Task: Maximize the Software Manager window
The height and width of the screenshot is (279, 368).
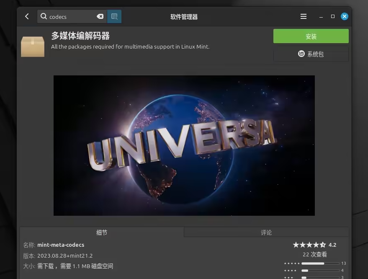Action: click(333, 16)
